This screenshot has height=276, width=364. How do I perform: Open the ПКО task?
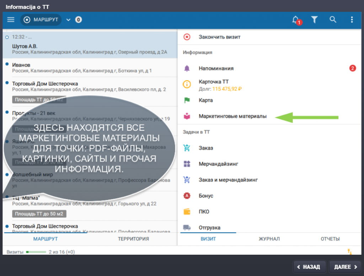[269, 211]
